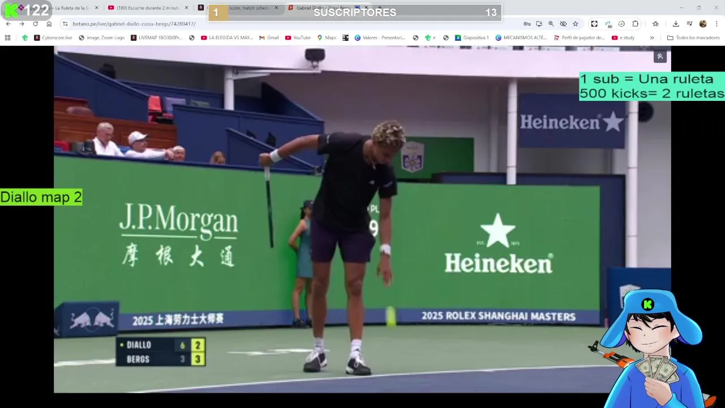The width and height of the screenshot is (725, 408).
Task: Open the green creature bookmark labeled e
Action: (430, 38)
